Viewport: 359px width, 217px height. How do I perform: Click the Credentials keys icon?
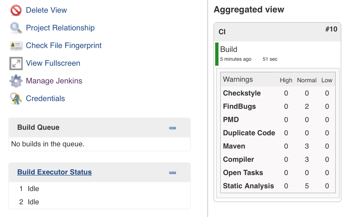(16, 99)
